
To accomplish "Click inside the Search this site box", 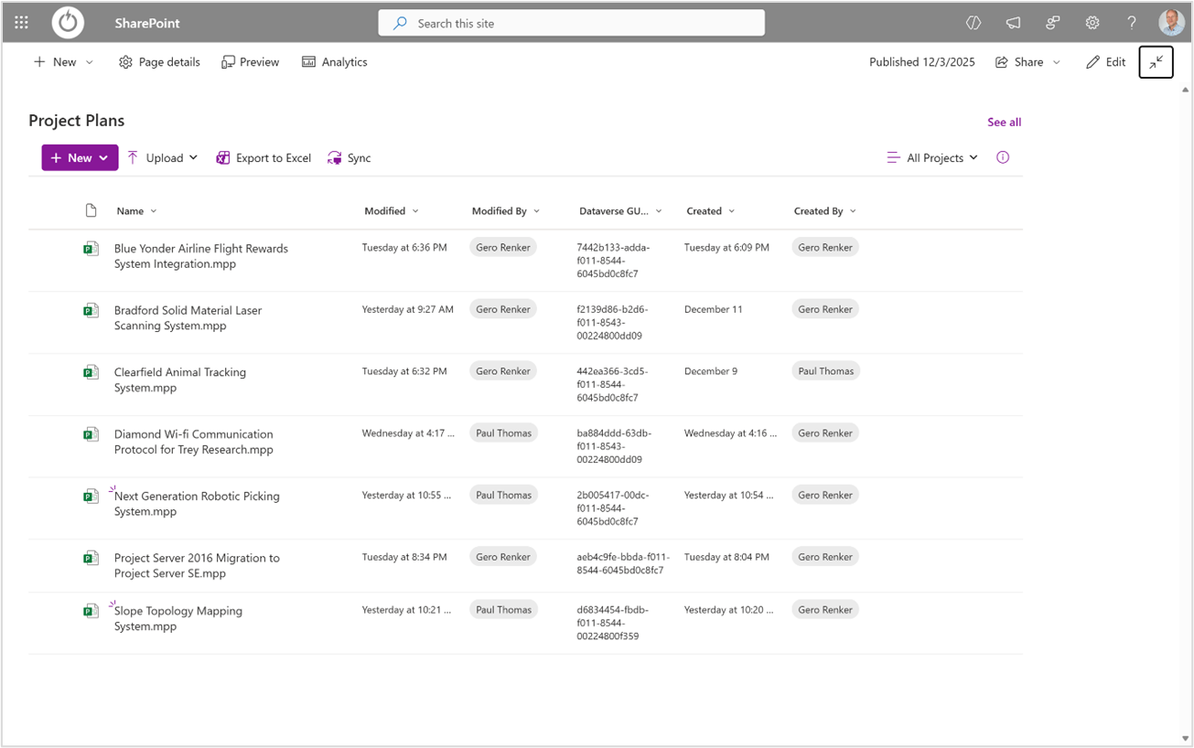I will (571, 22).
